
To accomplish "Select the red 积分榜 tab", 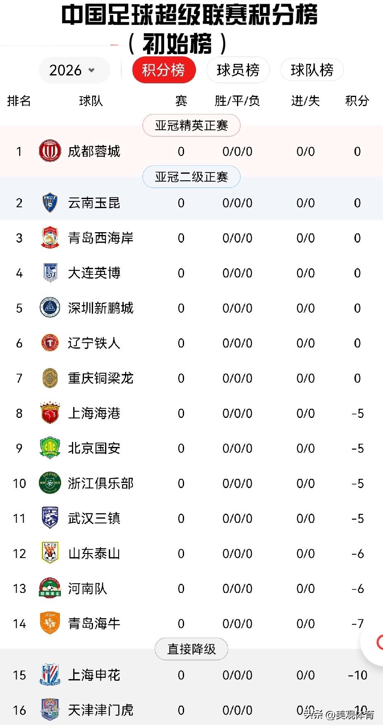I will pos(163,70).
